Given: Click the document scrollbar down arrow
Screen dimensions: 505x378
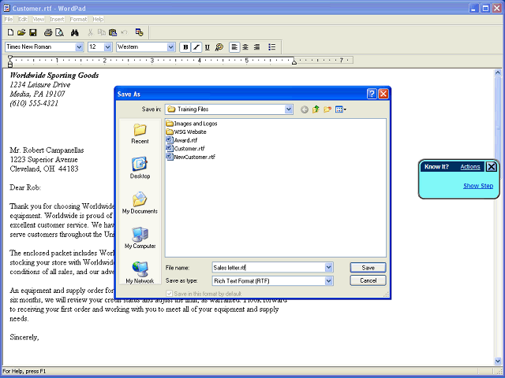Looking at the screenshot, I should click(498, 361).
